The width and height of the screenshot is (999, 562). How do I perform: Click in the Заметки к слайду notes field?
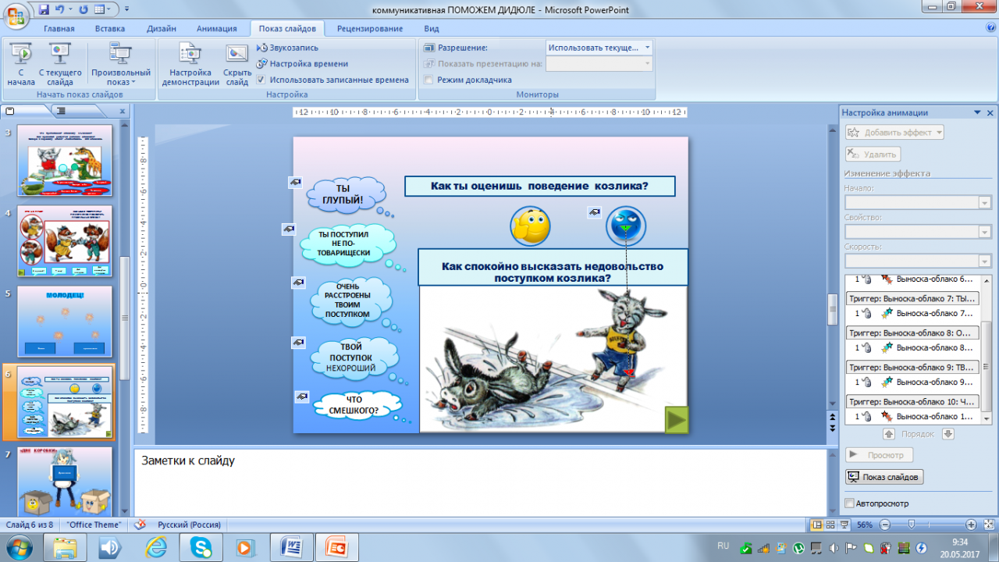[x=480, y=482]
